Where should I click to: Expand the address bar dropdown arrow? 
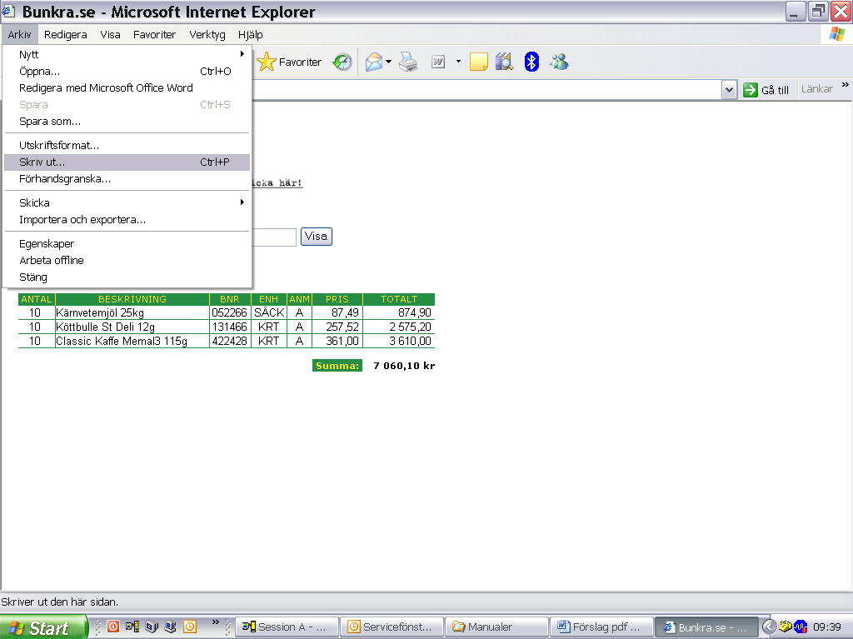coord(729,90)
